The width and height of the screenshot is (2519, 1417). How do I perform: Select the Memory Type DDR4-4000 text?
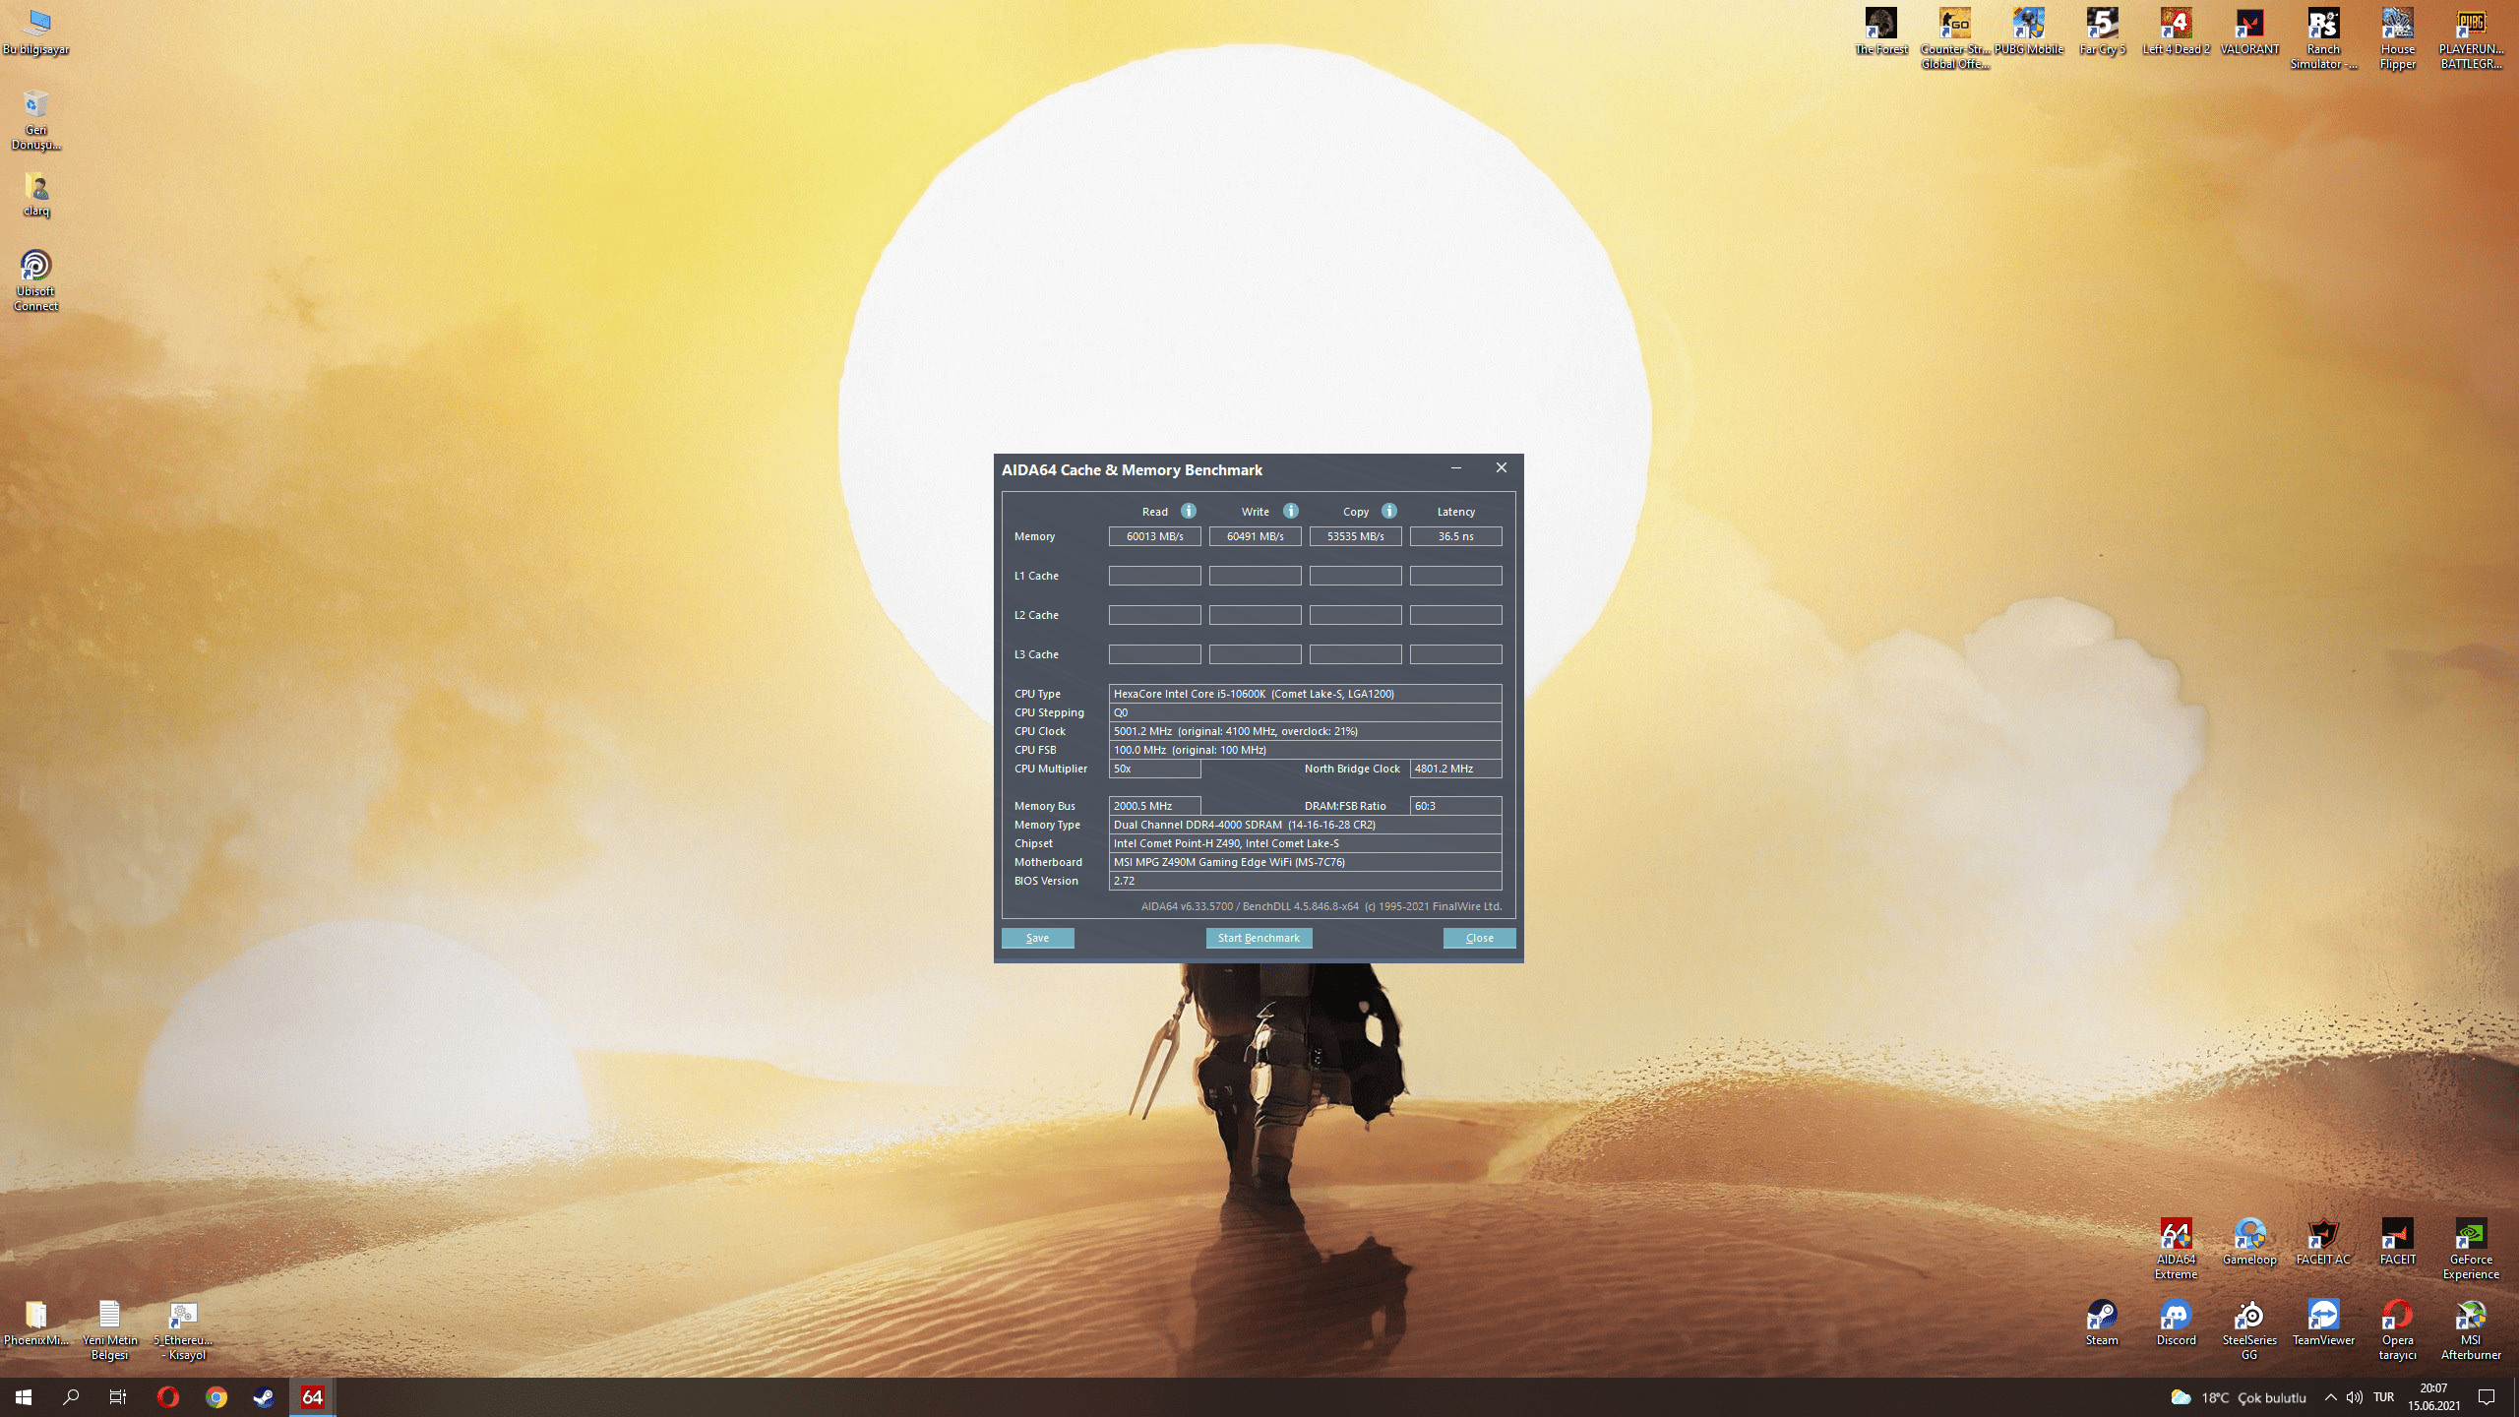click(1306, 825)
